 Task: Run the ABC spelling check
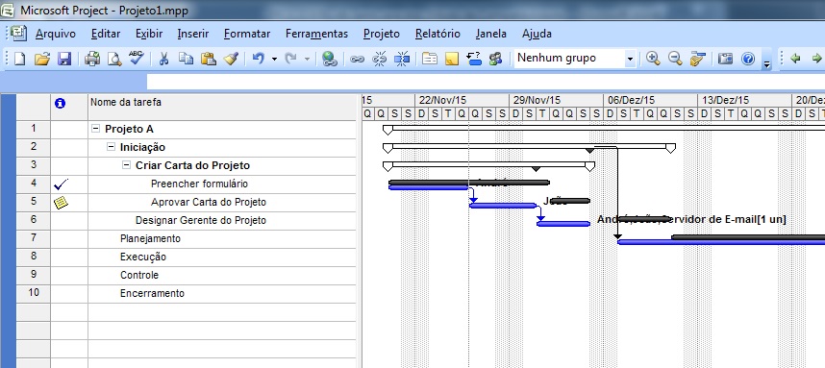137,58
